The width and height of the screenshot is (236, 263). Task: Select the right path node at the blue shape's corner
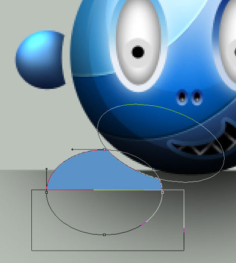[162, 192]
